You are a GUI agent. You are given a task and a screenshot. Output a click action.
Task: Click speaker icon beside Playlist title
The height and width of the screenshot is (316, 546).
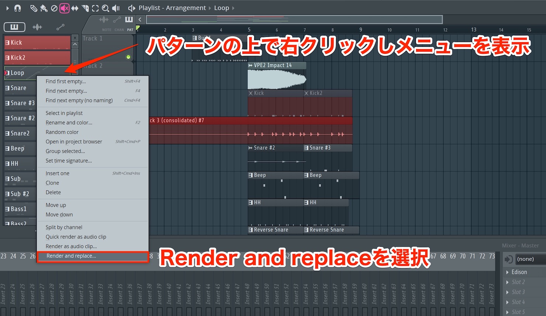131,8
